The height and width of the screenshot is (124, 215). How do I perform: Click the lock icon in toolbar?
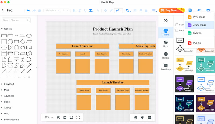pyautogui.click(x=146, y=11)
